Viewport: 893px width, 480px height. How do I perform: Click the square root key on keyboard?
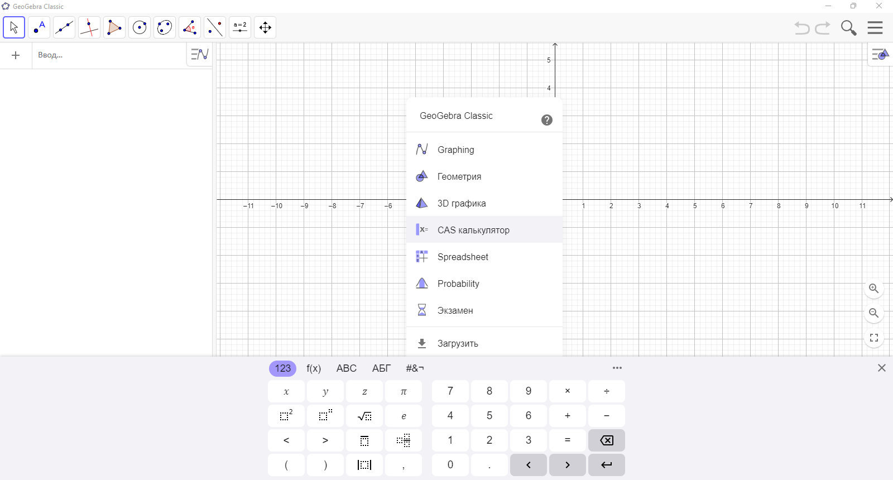(x=364, y=416)
